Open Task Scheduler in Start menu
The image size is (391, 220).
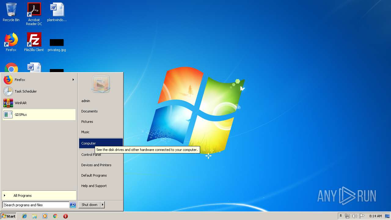point(39,91)
